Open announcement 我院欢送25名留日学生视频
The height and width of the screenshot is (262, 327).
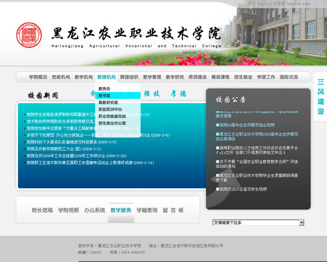241,189
